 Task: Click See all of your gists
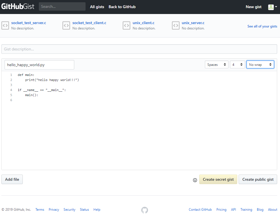click(262, 26)
